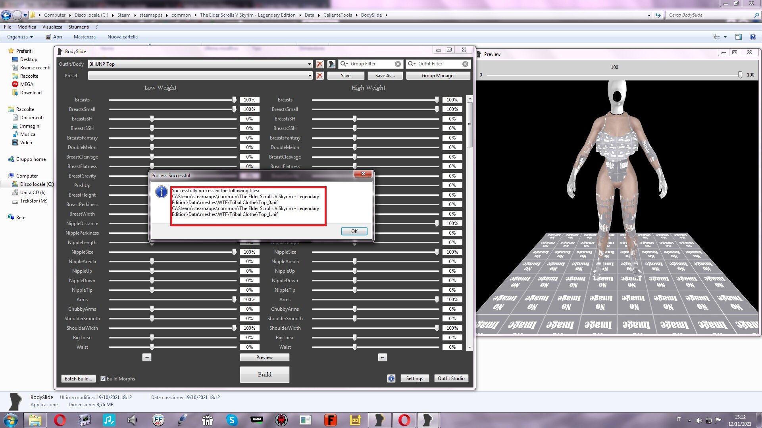762x428 pixels.
Task: Launch Outfit Studio
Action: (x=451, y=378)
